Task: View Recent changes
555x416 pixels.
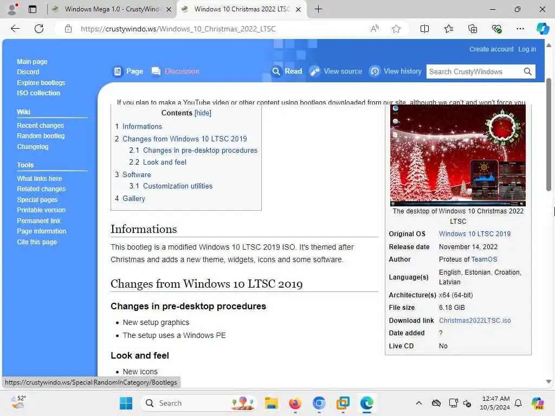Action: point(40,126)
